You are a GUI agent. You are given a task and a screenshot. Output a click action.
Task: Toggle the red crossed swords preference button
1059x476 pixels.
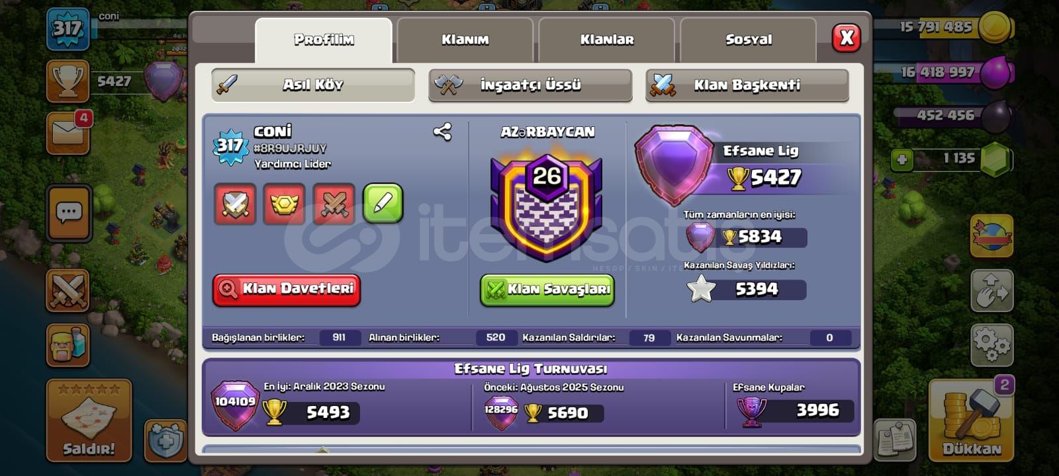pos(334,204)
